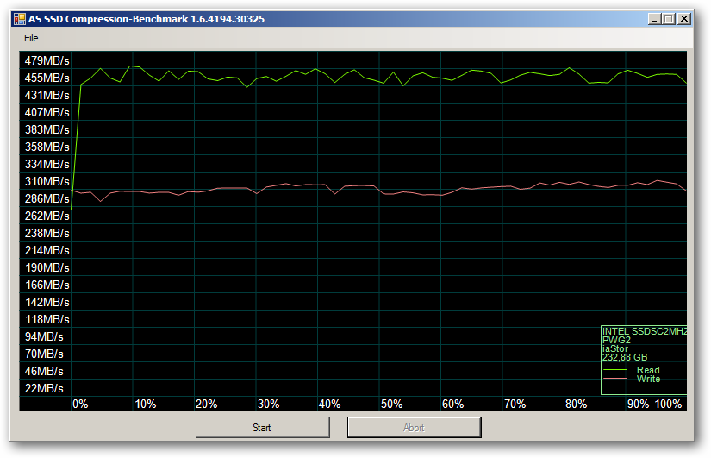Viewport: 711px width, 458px height.
Task: Click the 80% compression axis label
Action: point(577,404)
